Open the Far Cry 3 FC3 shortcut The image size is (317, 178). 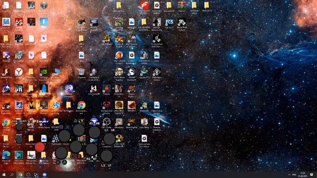169,22
